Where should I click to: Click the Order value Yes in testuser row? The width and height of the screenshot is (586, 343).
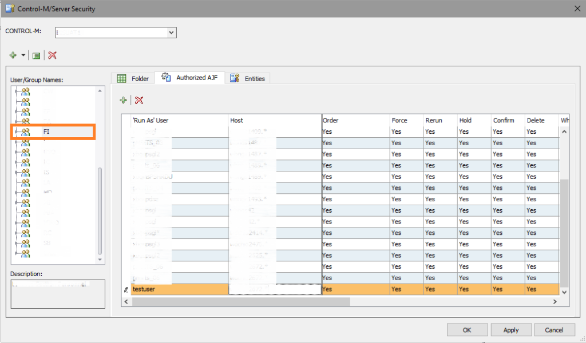(x=327, y=289)
